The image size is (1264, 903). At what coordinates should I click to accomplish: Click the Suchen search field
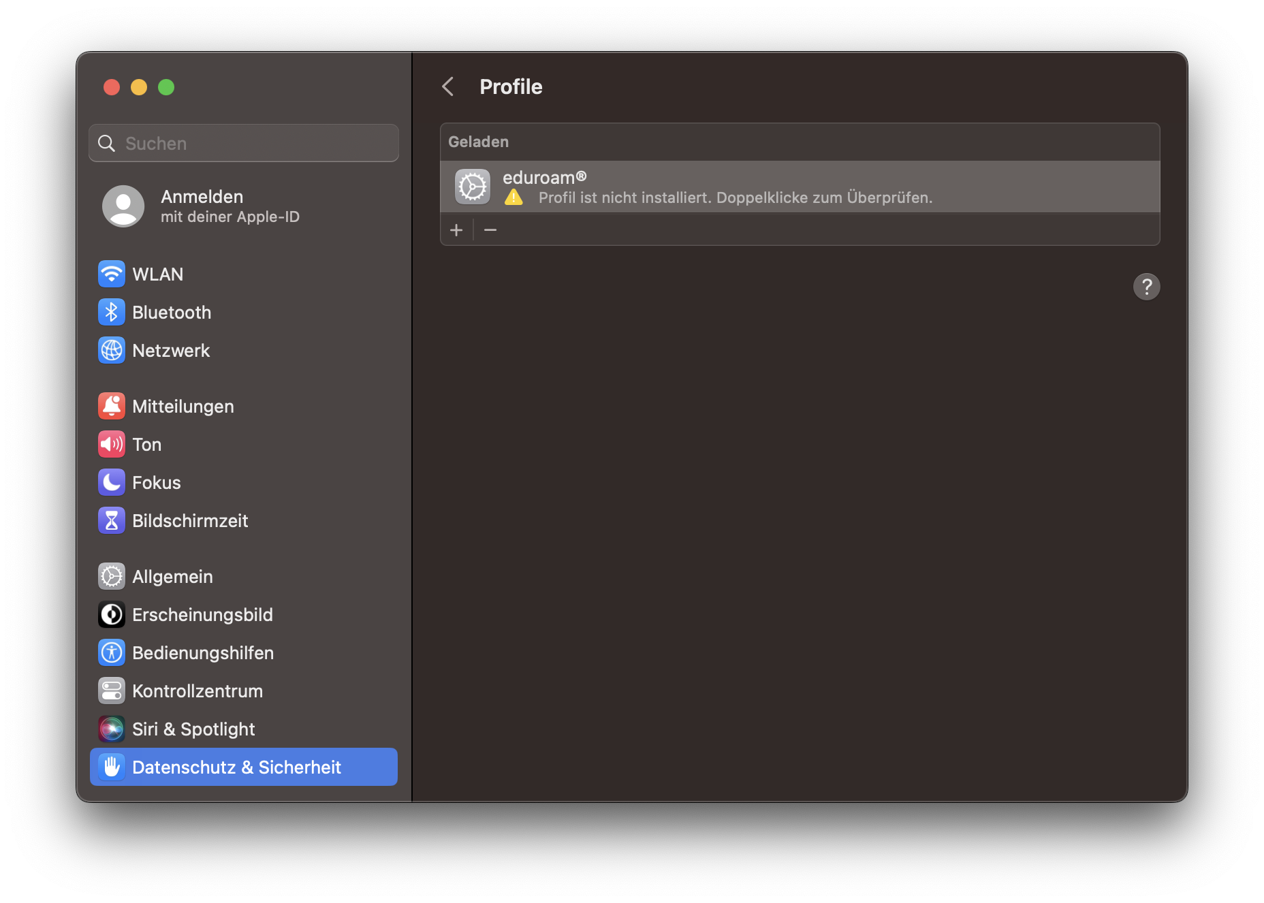(244, 144)
